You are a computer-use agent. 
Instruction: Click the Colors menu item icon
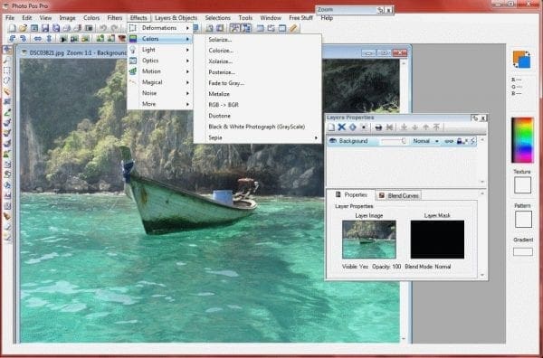pos(133,39)
